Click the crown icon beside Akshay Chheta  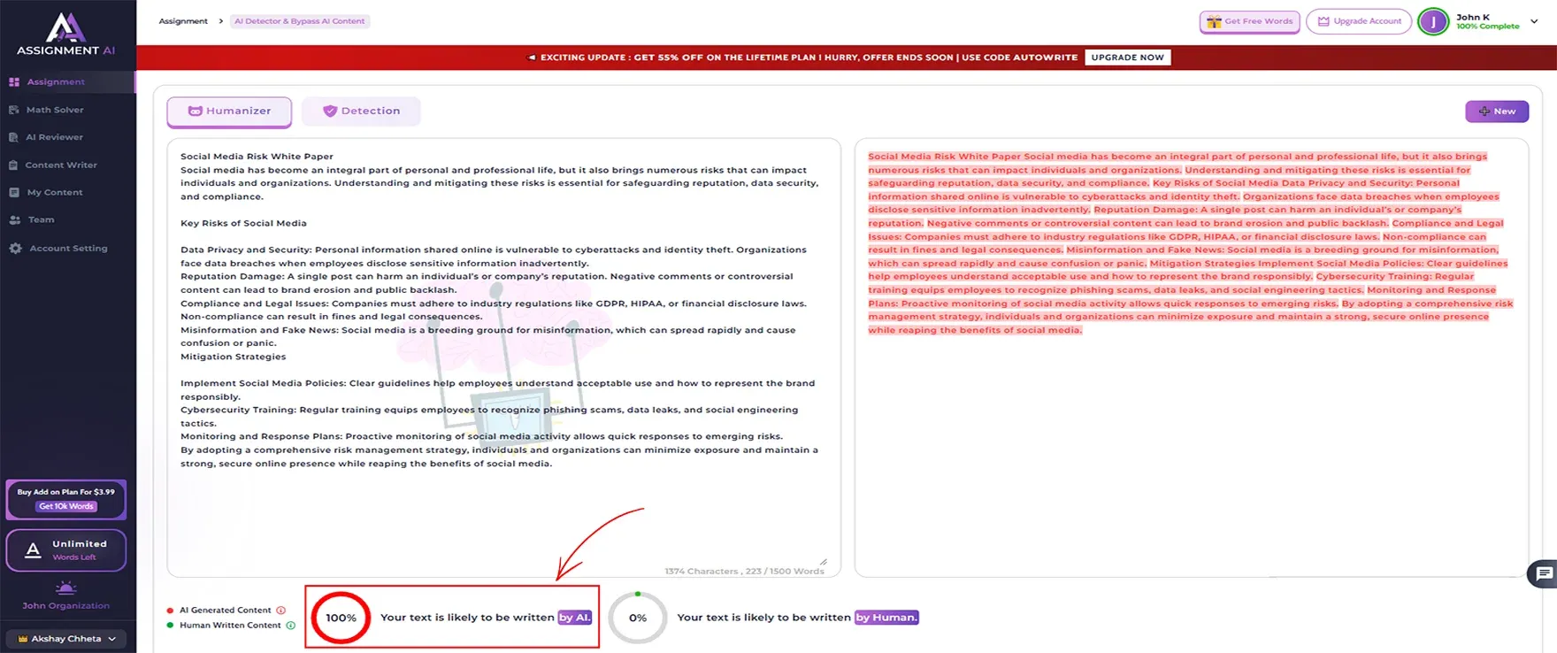(23, 639)
